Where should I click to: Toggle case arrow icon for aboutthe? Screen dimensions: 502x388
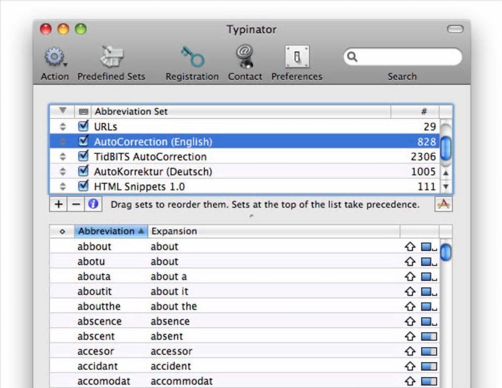410,306
